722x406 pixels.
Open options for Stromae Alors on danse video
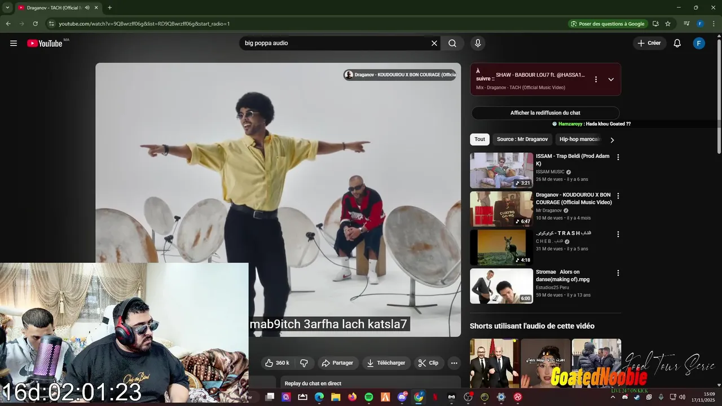tap(618, 273)
